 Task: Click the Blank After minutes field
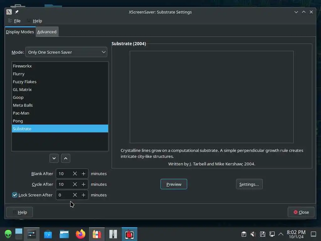(64, 174)
